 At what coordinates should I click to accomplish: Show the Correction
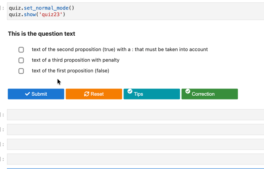(210, 94)
